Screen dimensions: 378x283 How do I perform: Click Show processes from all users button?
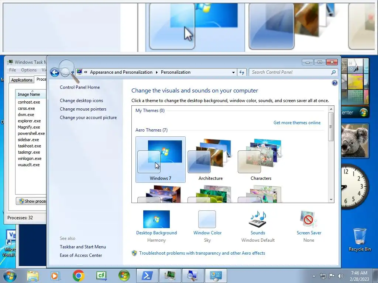(x=31, y=201)
